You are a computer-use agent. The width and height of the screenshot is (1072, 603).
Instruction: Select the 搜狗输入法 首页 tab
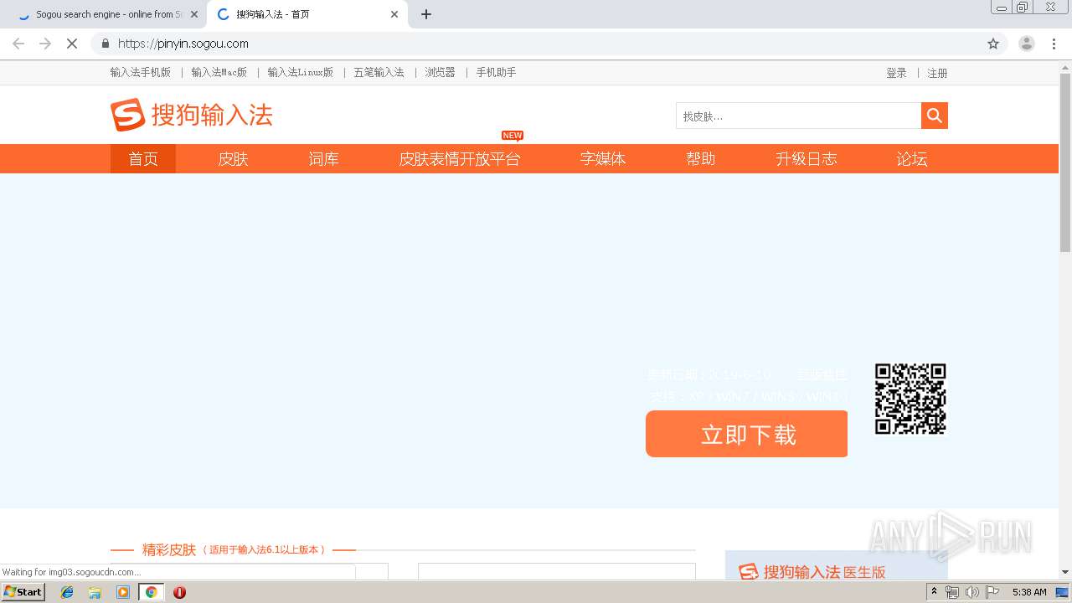(307, 14)
